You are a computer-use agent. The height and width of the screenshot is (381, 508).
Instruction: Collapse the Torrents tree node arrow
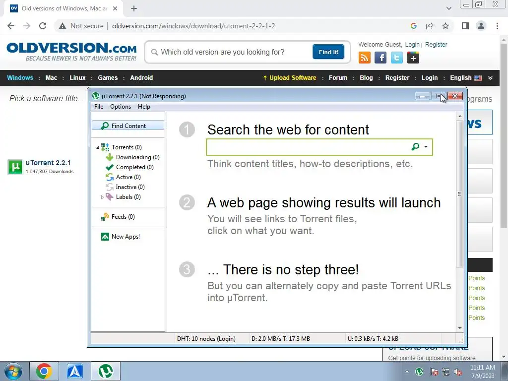click(x=98, y=147)
